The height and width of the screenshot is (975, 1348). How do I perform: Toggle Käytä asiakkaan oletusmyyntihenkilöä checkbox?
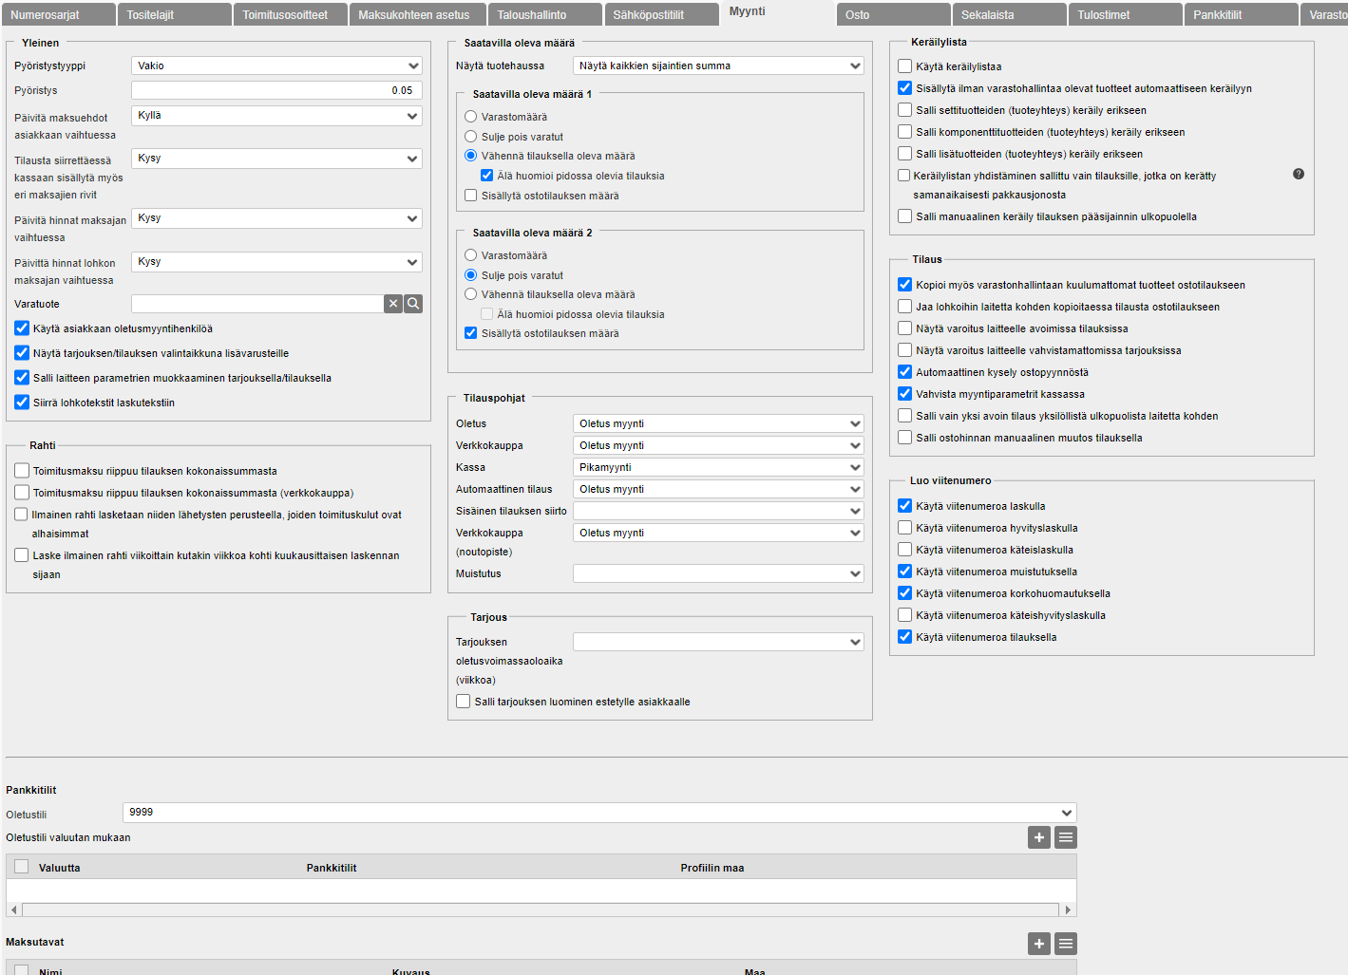[22, 328]
